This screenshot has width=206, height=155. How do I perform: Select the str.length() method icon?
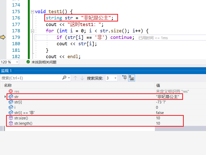(11, 123)
